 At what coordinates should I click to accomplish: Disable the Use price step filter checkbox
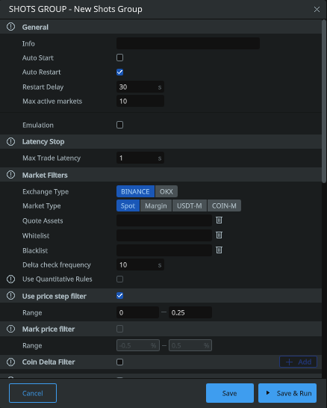(120, 296)
